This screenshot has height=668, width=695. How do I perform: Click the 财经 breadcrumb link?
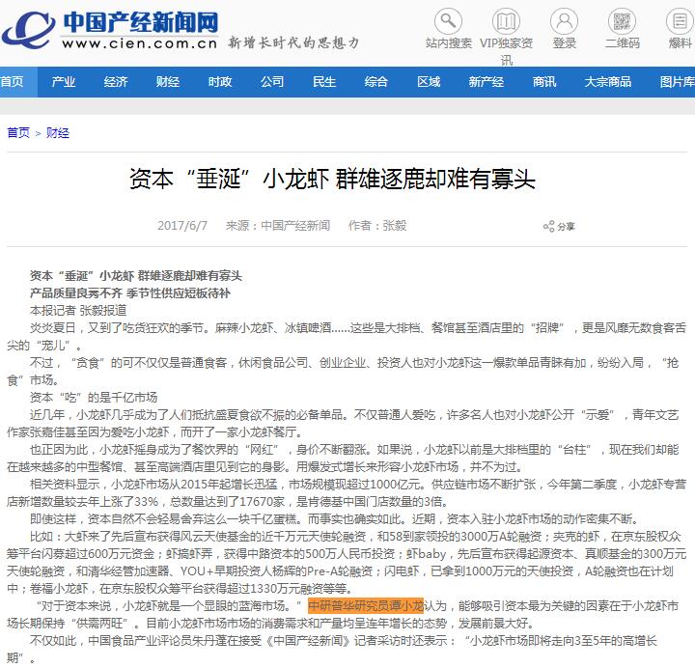click(x=58, y=132)
